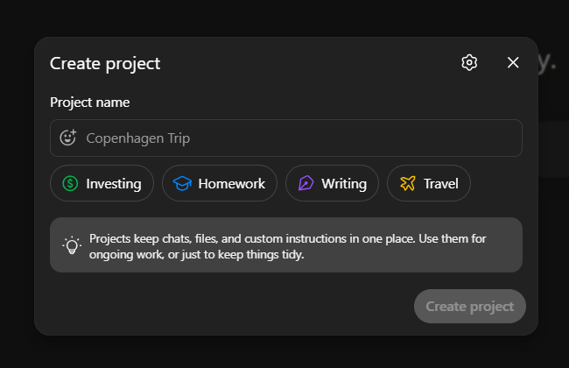Click the Create project dialog heading

[105, 63]
